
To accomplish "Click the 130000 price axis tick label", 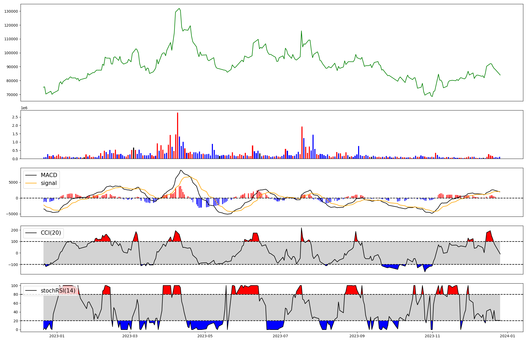I will click(x=11, y=11).
